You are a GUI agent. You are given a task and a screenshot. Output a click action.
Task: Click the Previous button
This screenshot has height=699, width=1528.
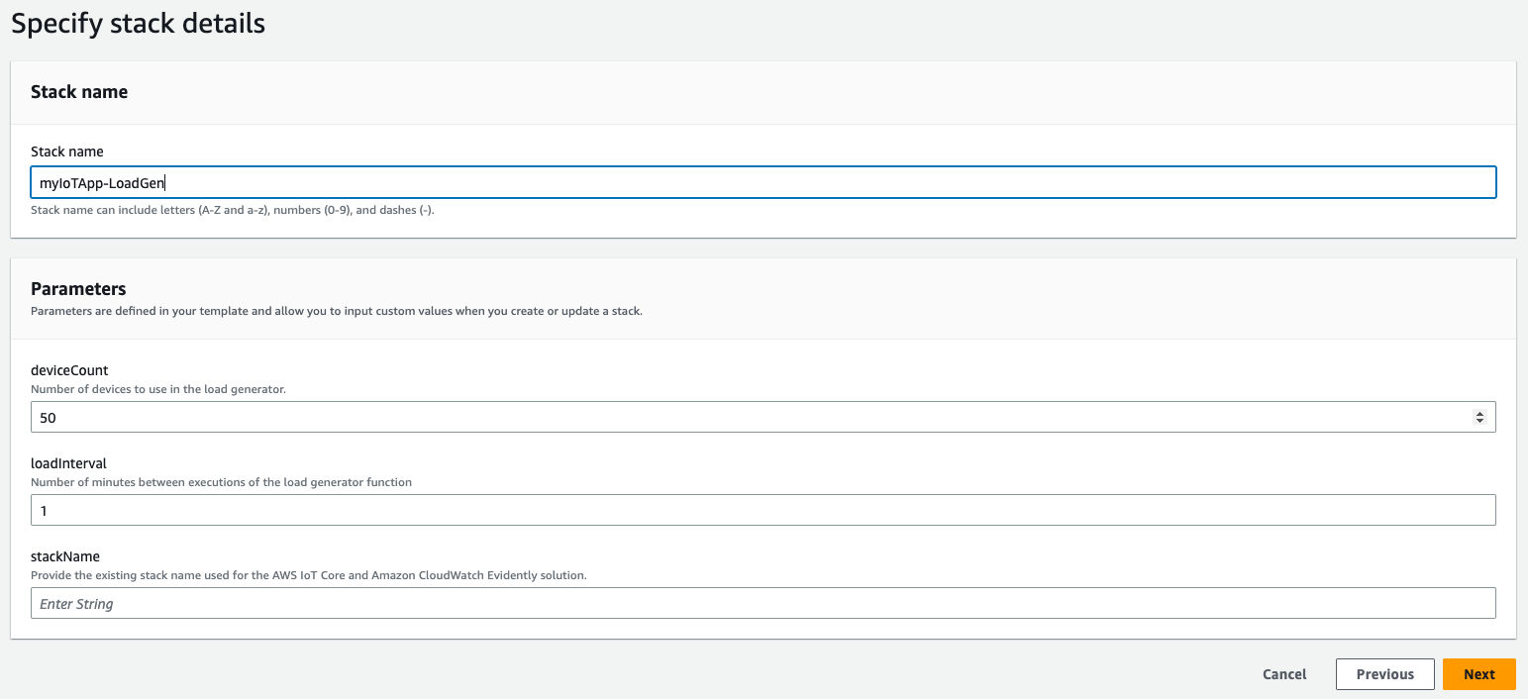click(1384, 673)
